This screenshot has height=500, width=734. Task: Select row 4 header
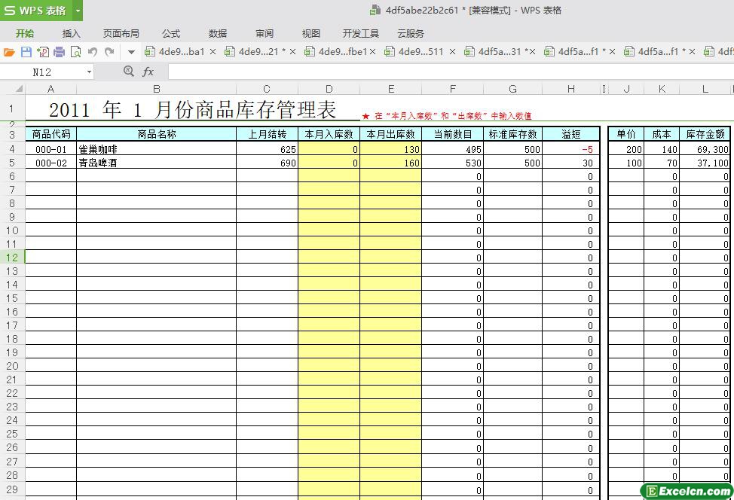(x=12, y=149)
